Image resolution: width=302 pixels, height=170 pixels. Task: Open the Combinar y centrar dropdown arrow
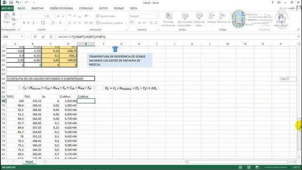(126, 23)
